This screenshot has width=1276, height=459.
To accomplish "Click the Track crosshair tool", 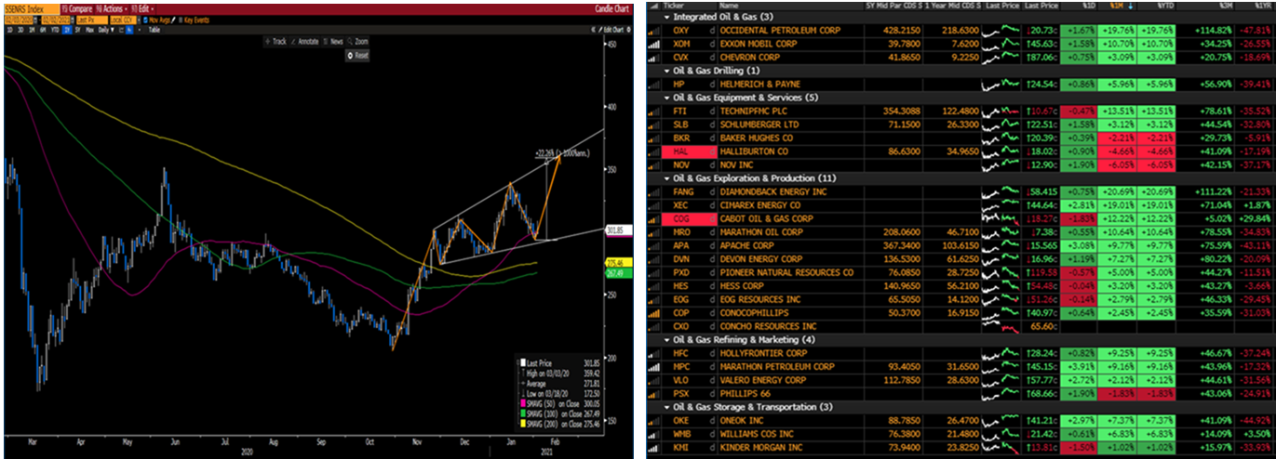I will click(x=275, y=41).
